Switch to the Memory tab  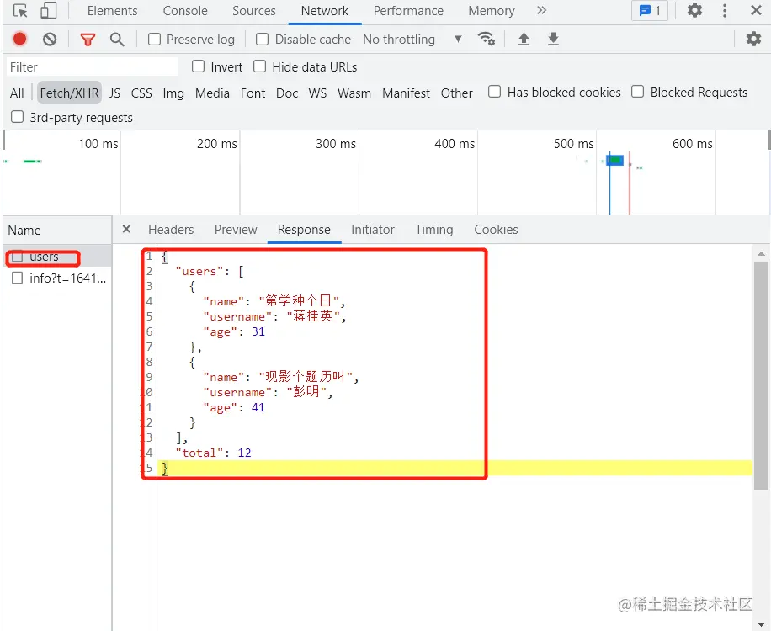click(492, 11)
